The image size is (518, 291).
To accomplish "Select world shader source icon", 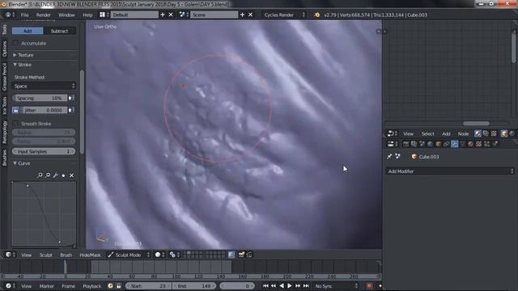I will 512,133.
